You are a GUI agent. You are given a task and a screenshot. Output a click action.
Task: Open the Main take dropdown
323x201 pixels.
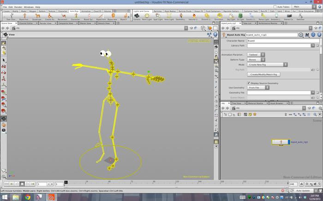(304, 7)
